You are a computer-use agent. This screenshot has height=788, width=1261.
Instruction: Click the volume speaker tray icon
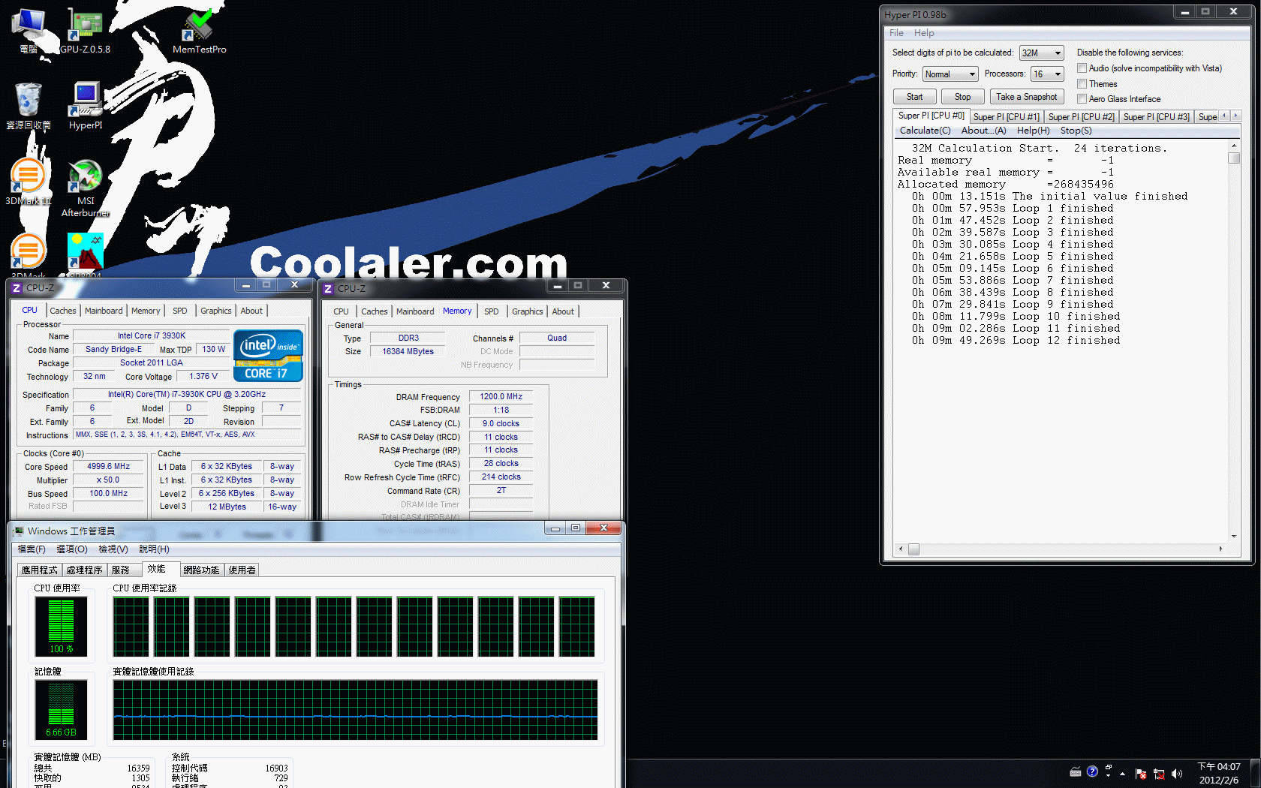coord(1177,773)
